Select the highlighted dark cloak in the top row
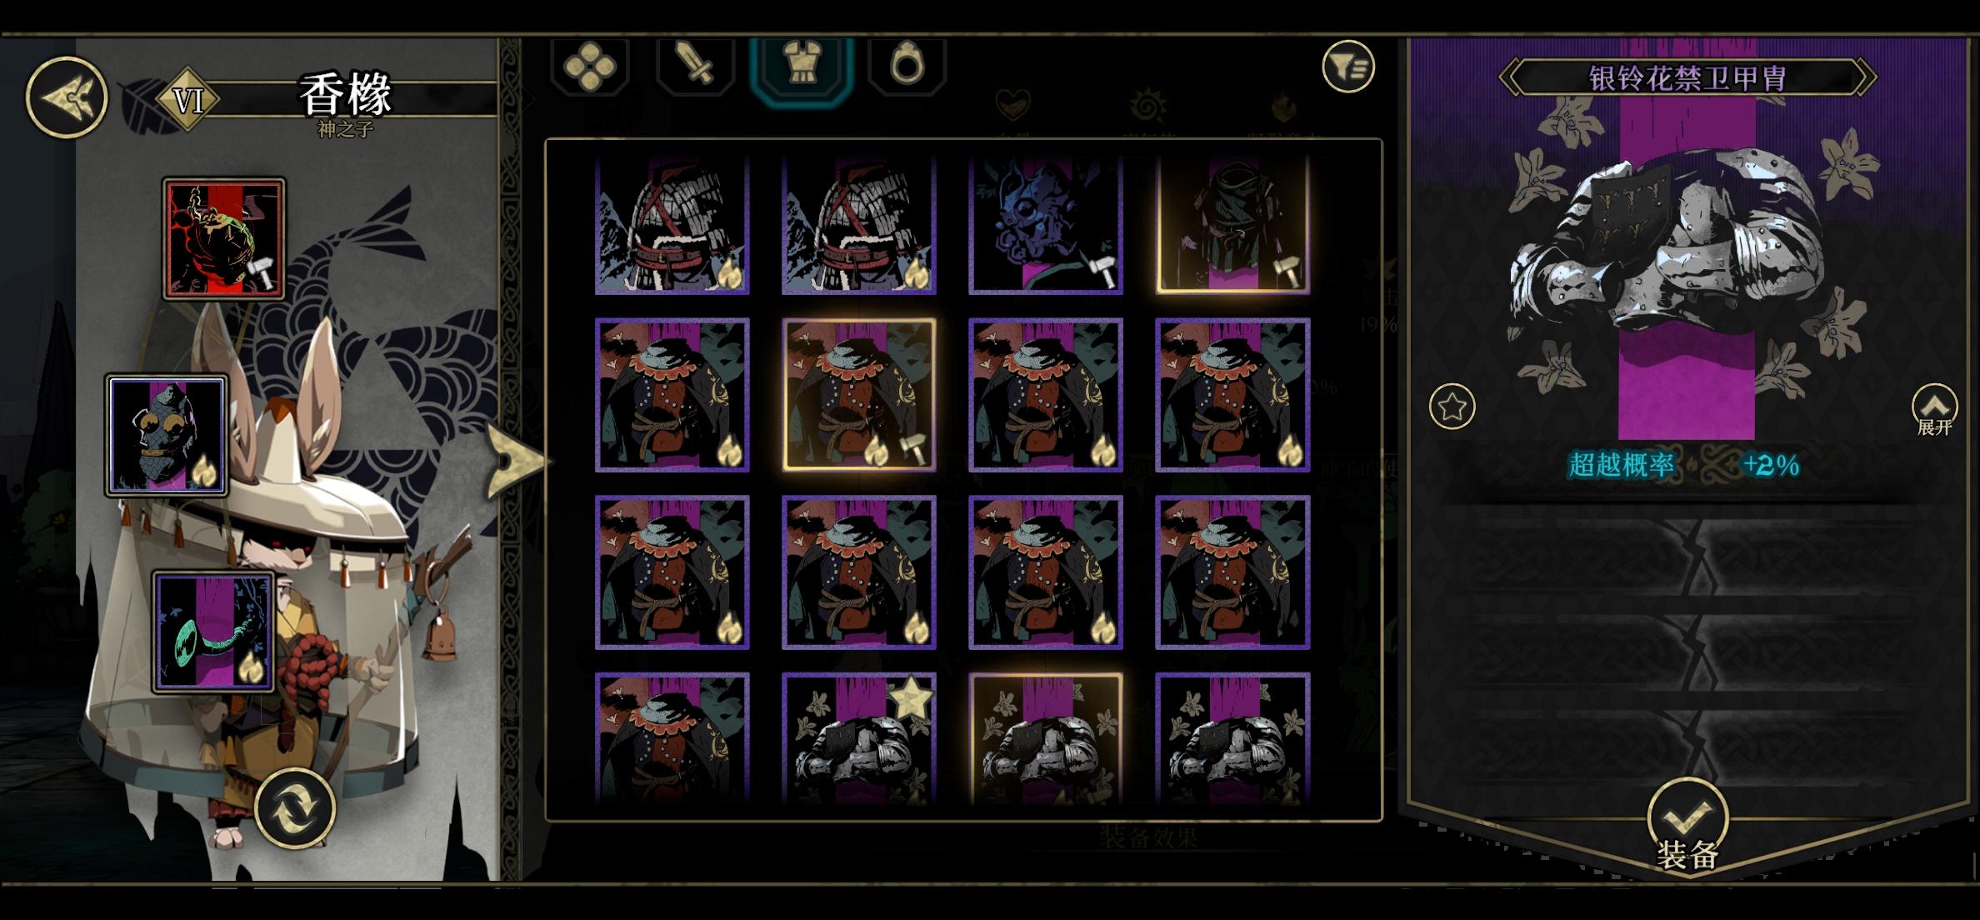 (1232, 224)
